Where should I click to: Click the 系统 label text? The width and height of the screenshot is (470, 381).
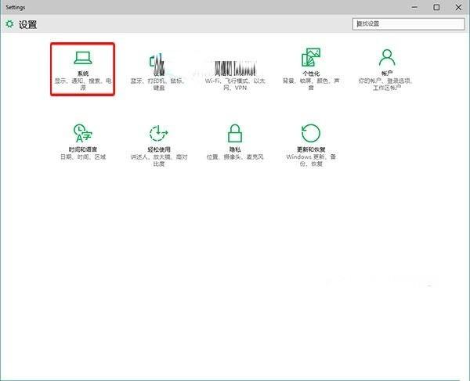click(x=83, y=74)
